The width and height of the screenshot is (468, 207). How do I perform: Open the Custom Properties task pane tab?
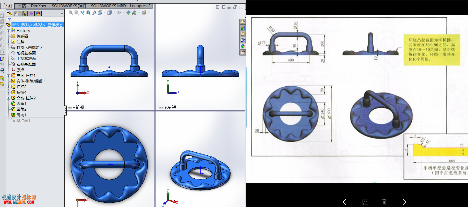tap(243, 52)
